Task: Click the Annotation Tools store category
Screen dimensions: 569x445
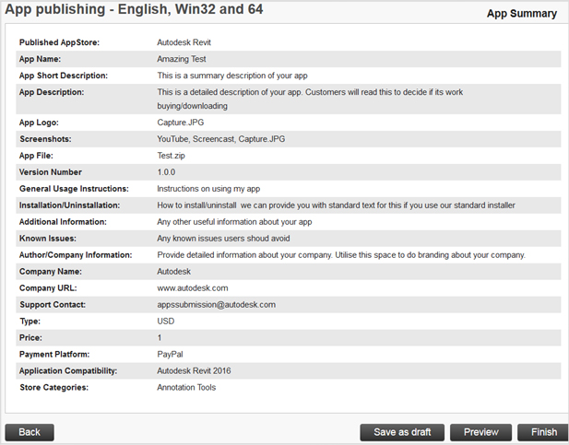Action: pyautogui.click(x=186, y=388)
